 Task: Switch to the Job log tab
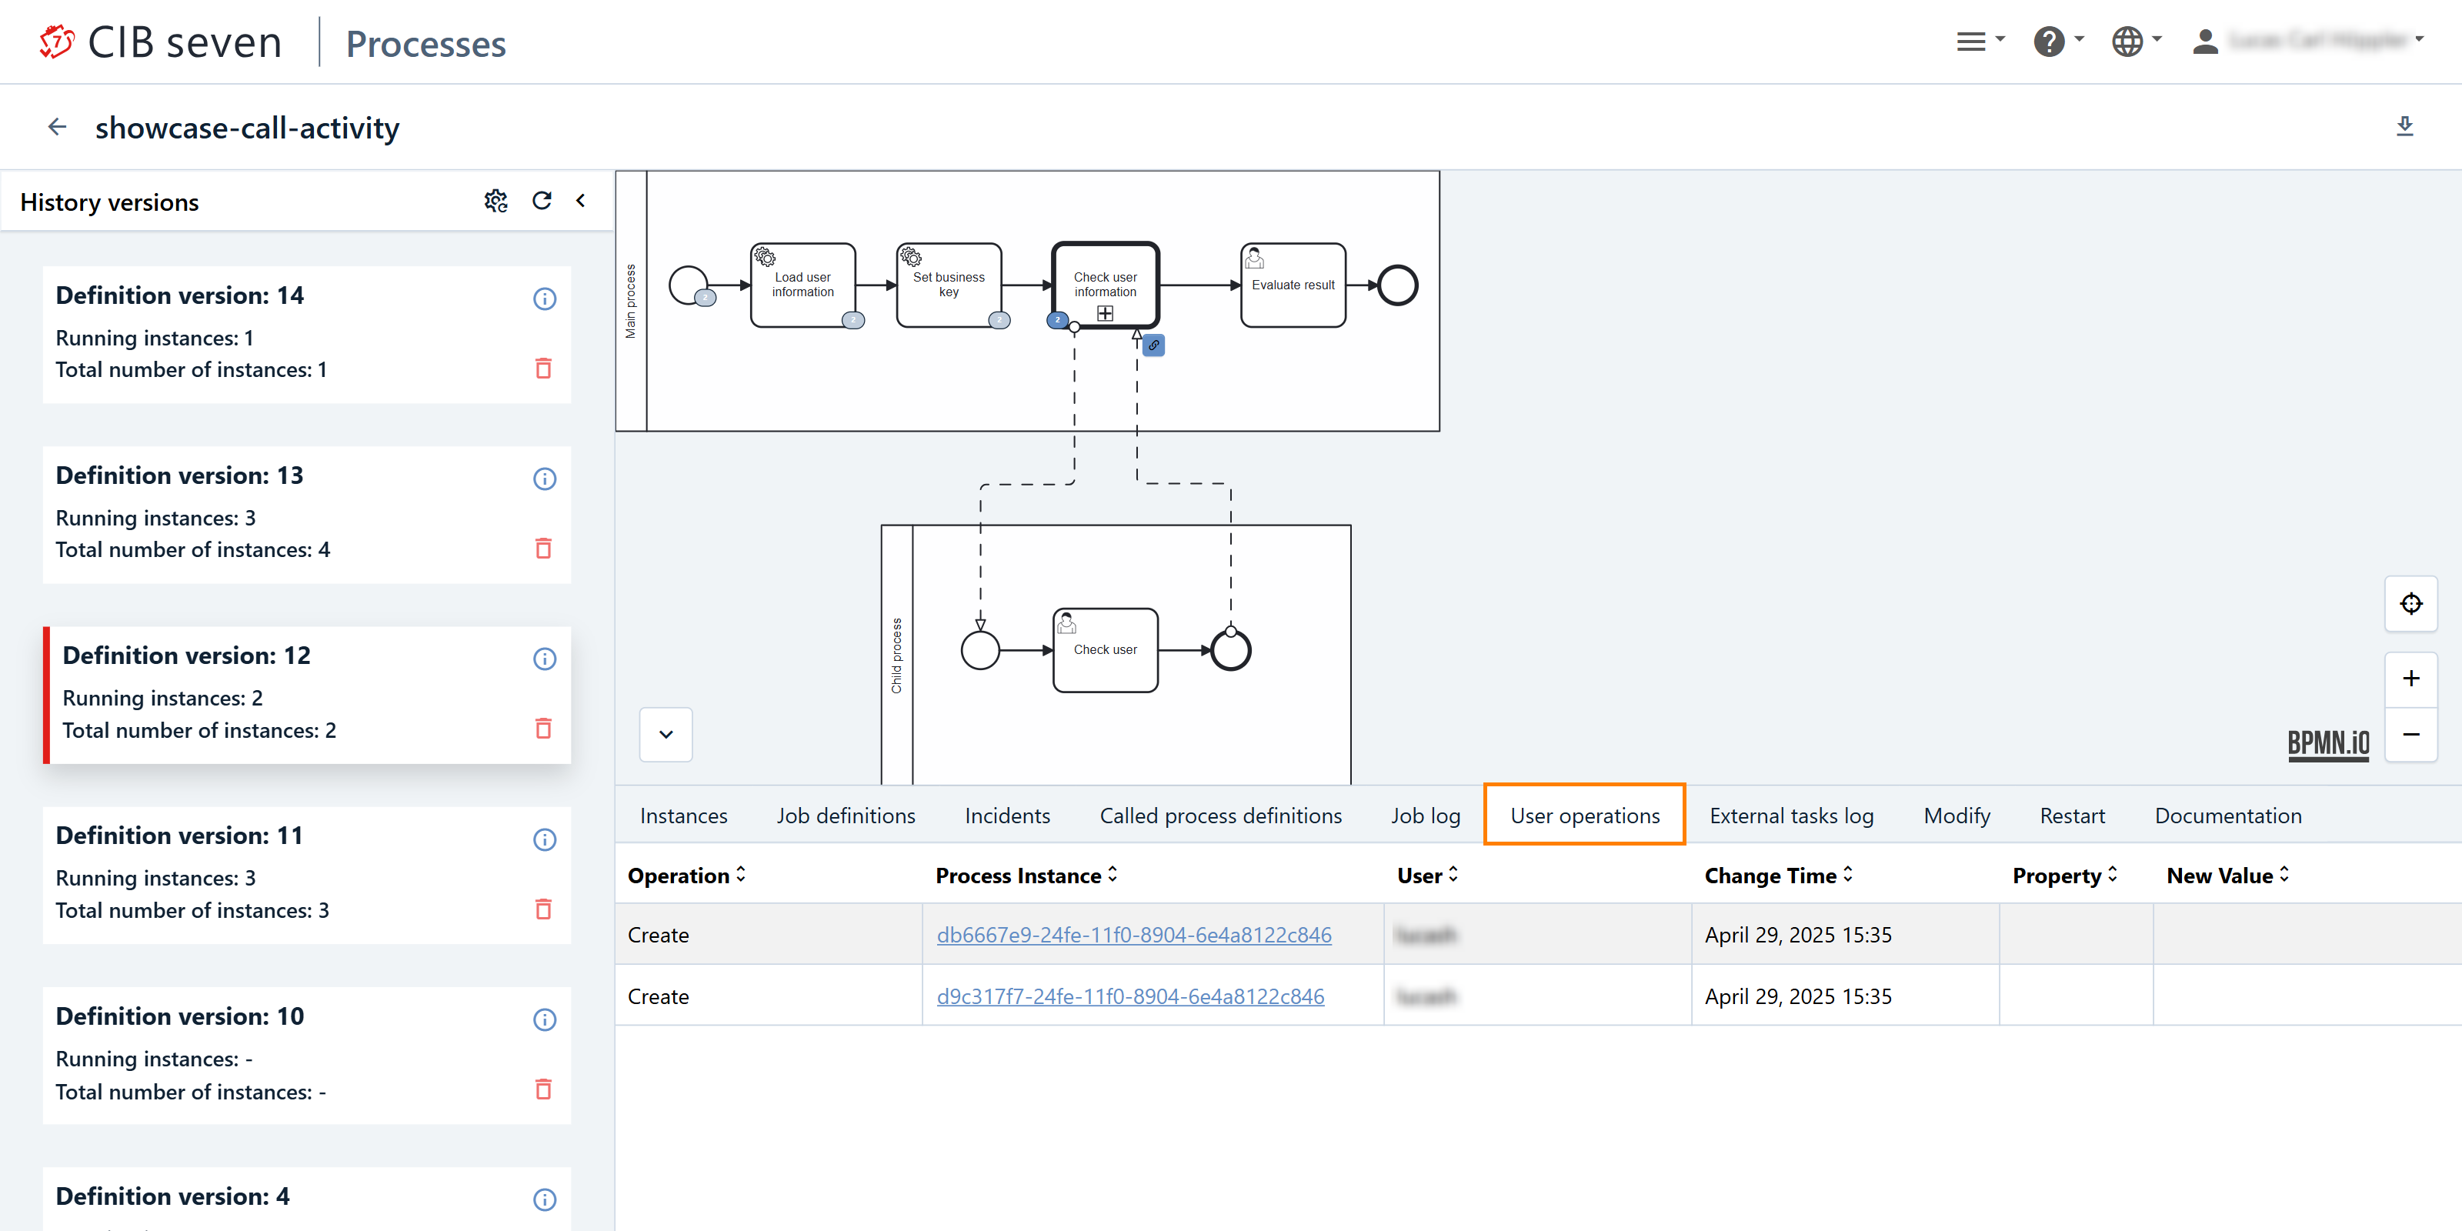[1425, 816]
